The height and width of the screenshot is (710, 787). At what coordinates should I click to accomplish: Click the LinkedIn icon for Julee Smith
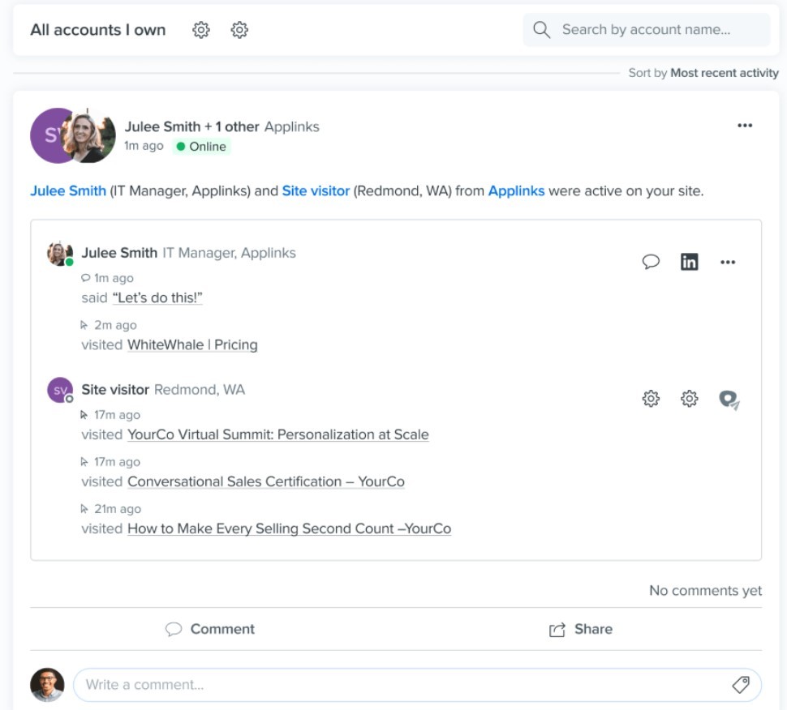(x=689, y=262)
